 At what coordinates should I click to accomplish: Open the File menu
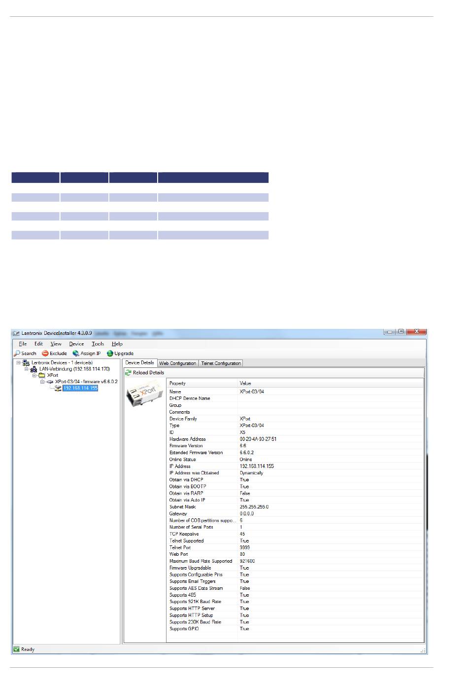click(x=23, y=344)
